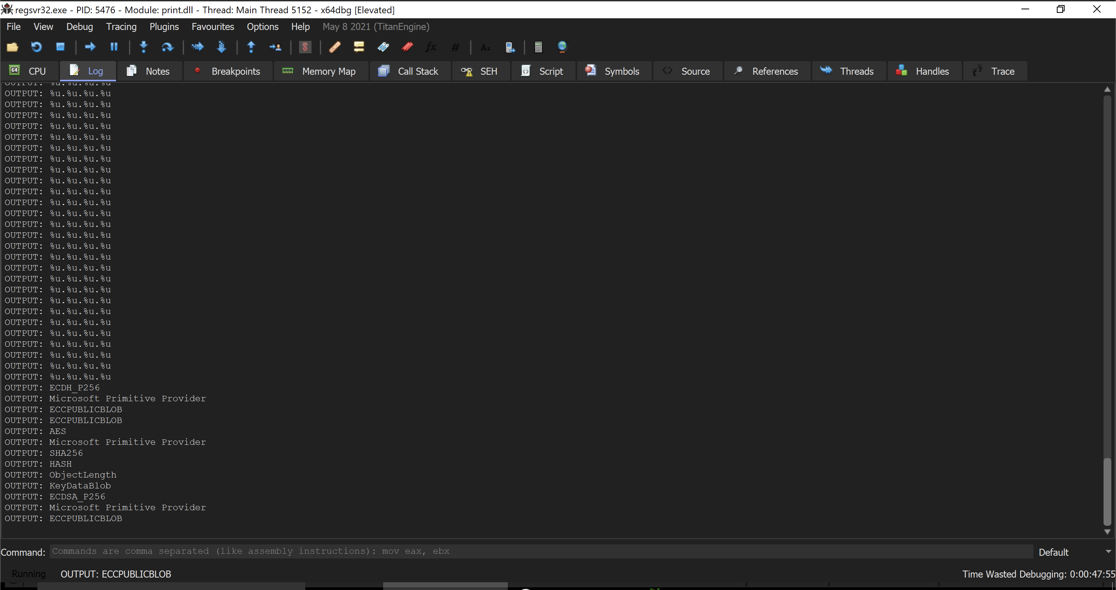Find intermodular calls icon

(x=510, y=47)
